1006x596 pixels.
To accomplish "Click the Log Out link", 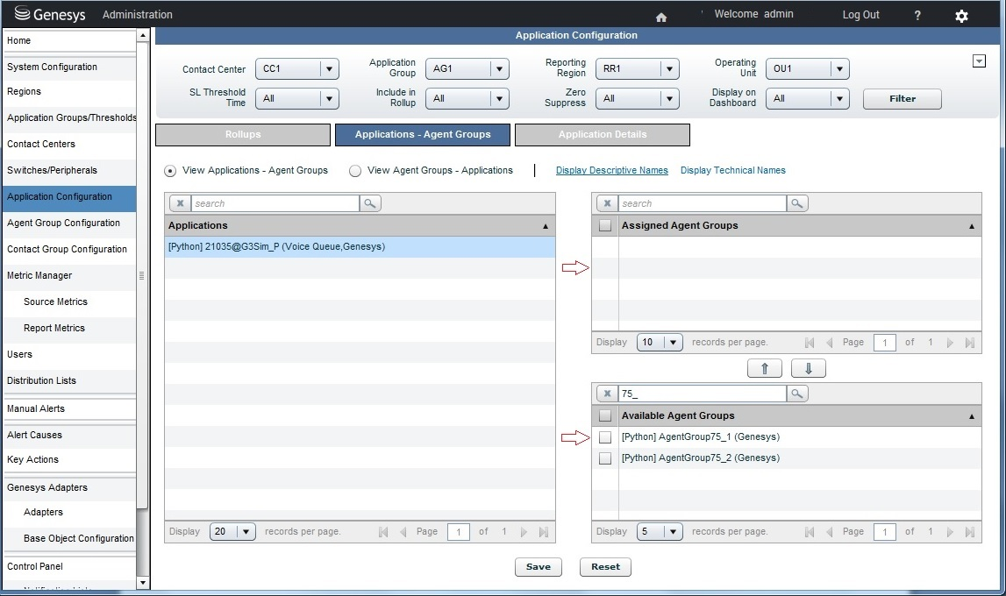I will (860, 15).
